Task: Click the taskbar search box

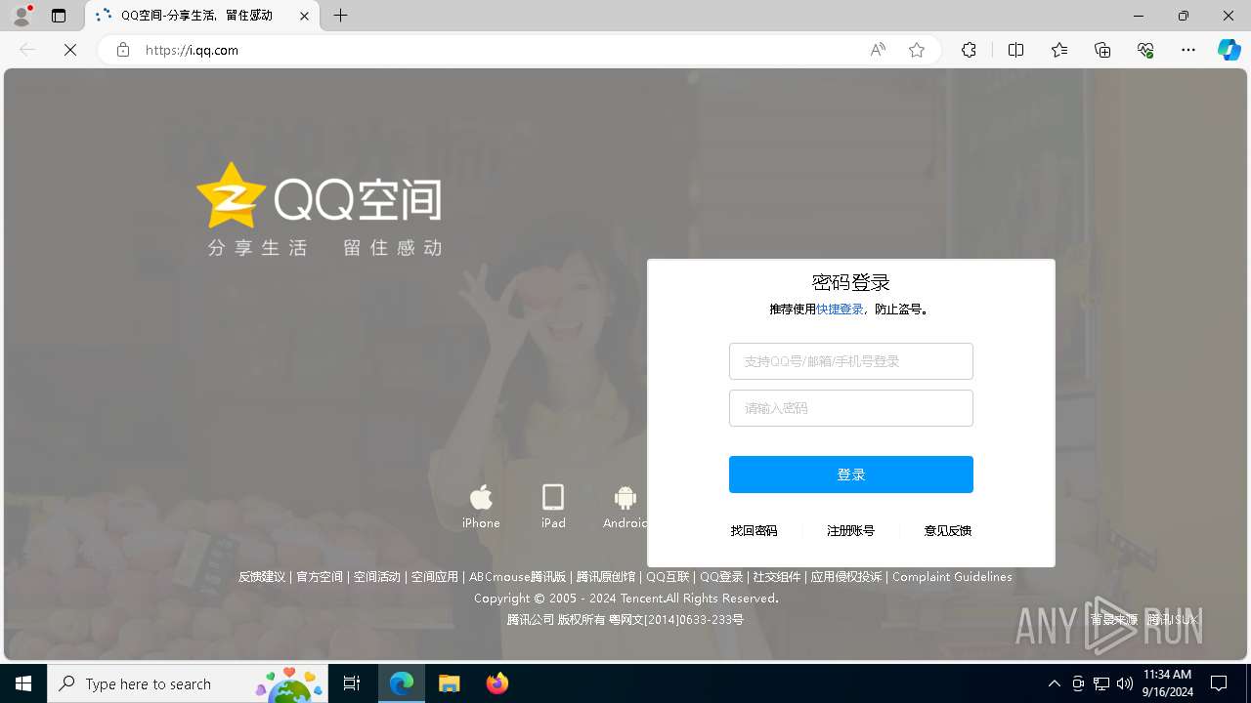Action: (189, 683)
